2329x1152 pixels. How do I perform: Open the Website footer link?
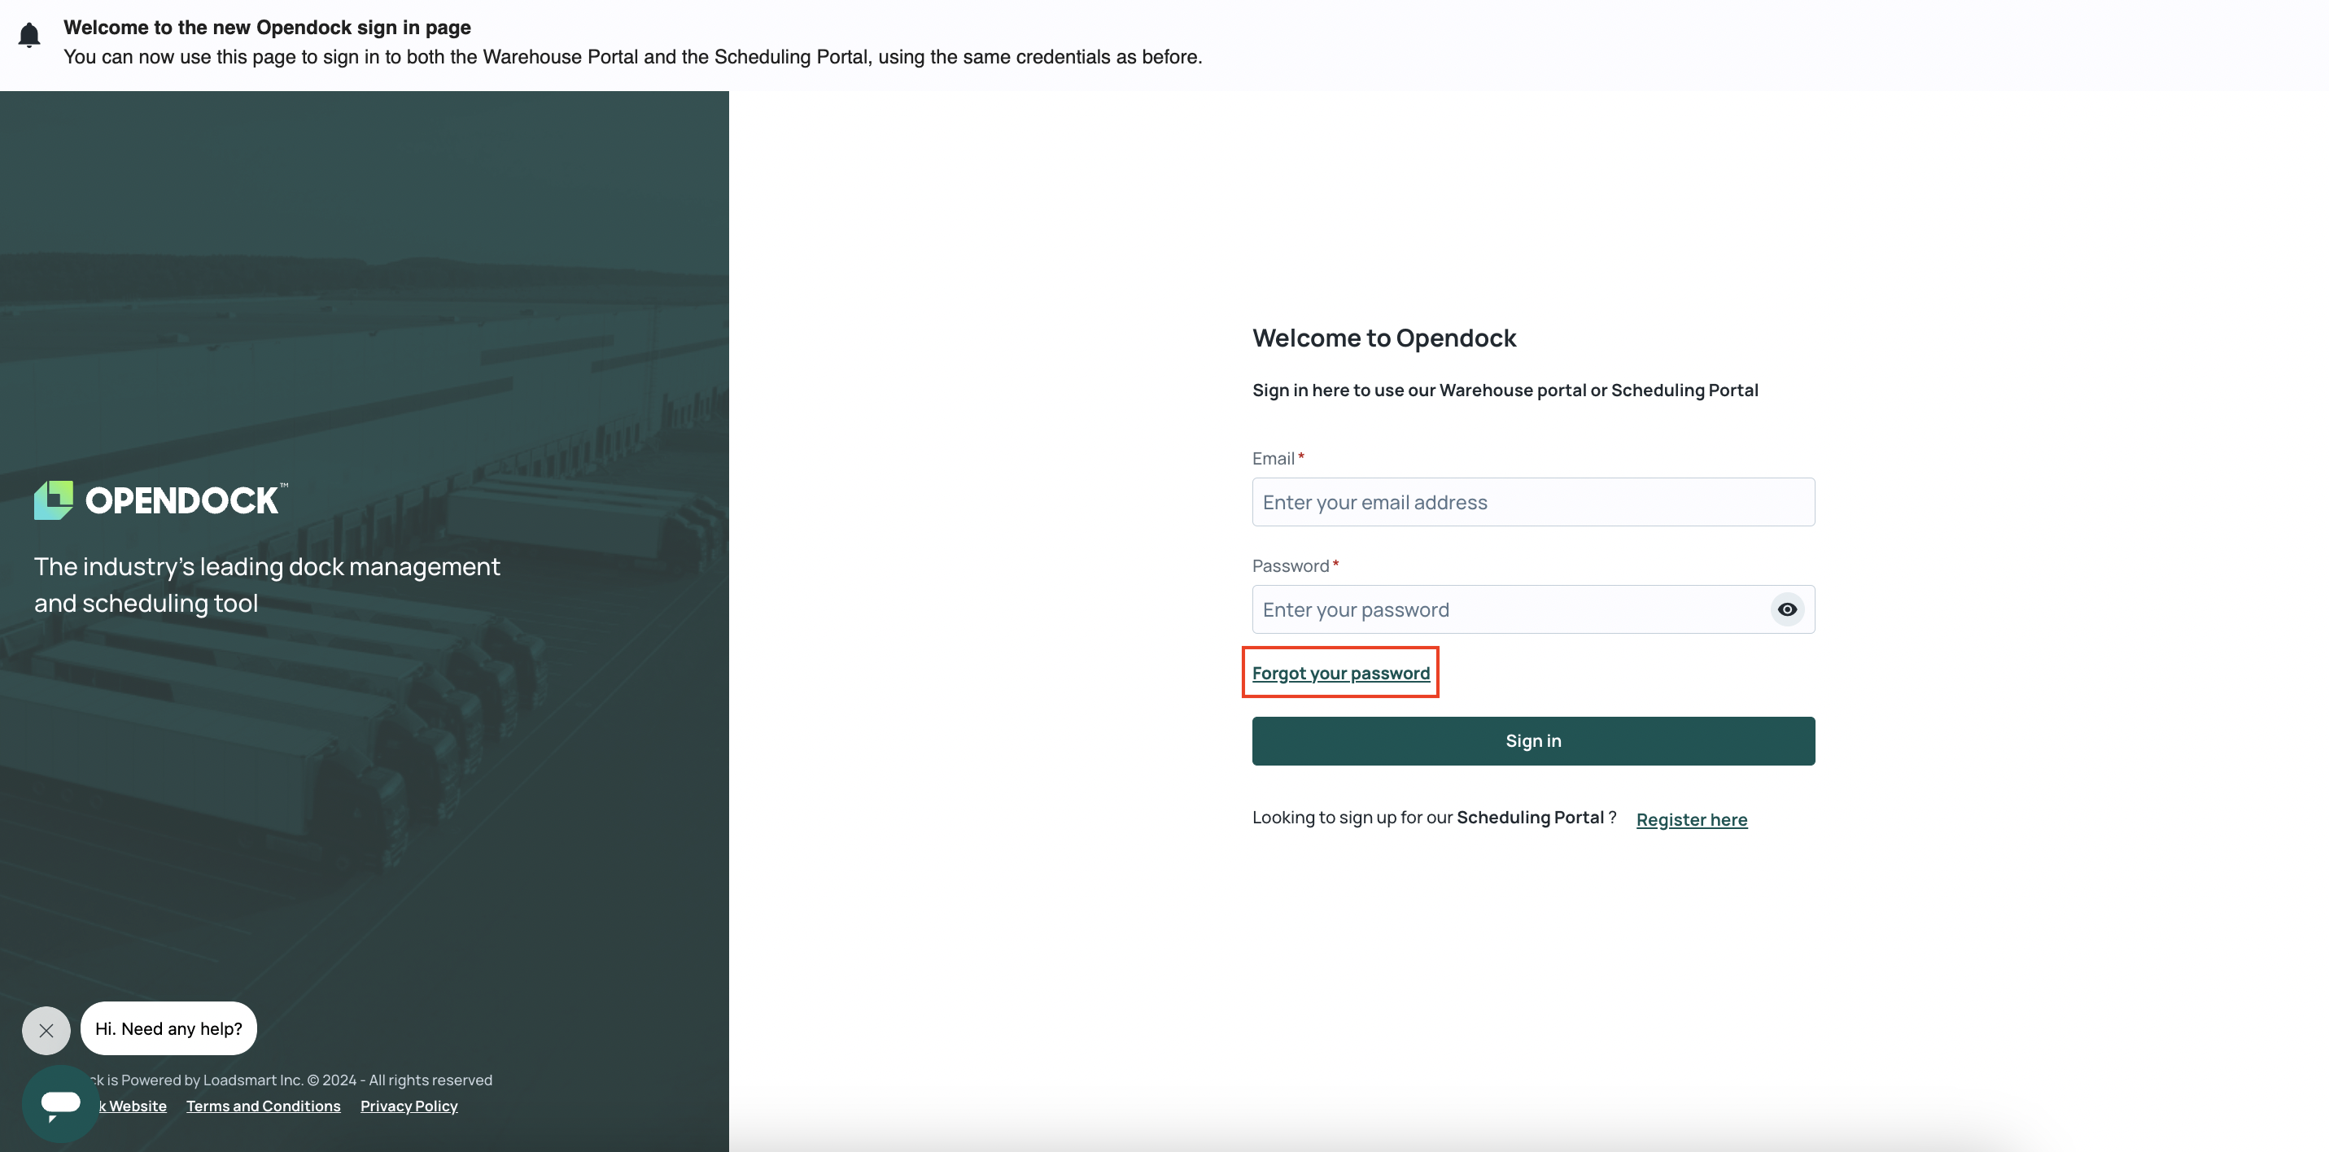click(x=133, y=1106)
